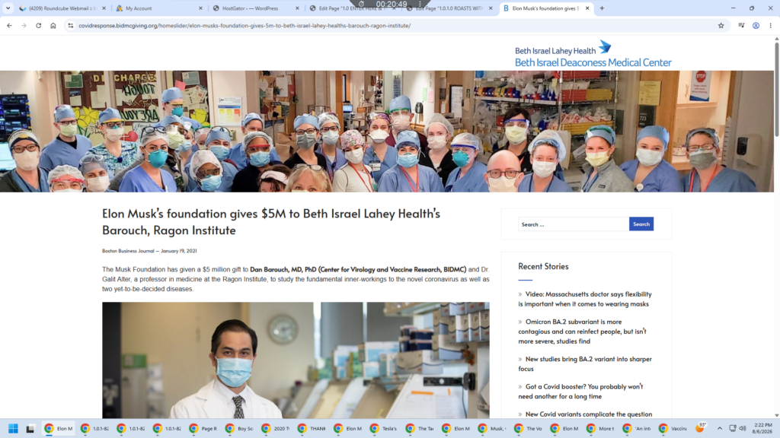Viewport: 780px width, 438px height.
Task: Close the Elon Musk's foundation tab
Action: click(587, 8)
